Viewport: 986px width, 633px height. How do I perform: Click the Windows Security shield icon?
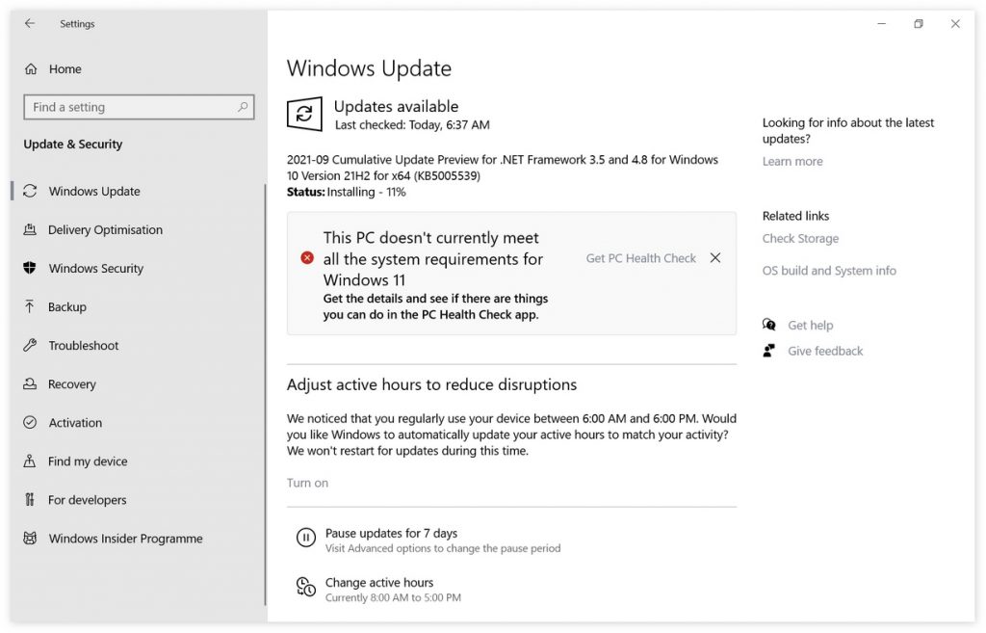(30, 268)
